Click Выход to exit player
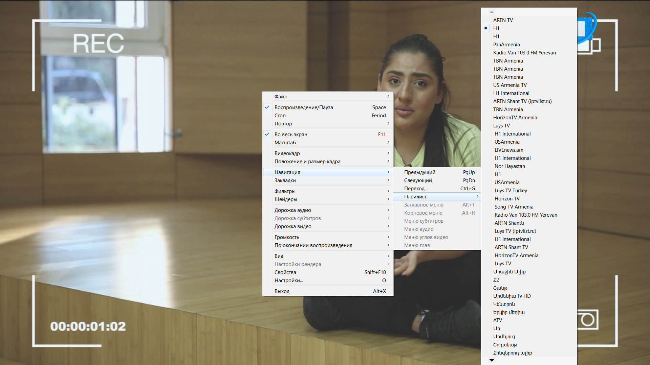The height and width of the screenshot is (365, 650). (x=282, y=291)
